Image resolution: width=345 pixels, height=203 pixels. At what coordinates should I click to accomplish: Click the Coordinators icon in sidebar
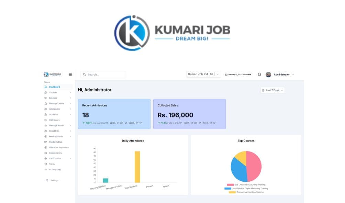46,153
